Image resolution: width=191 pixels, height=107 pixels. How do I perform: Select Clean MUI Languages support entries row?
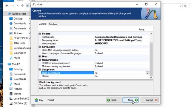(x=95, y=50)
